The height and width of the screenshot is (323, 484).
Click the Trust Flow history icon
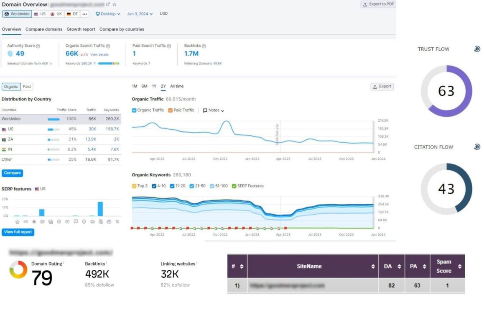(477, 49)
